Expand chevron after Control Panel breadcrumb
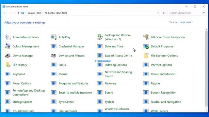The height and width of the screenshot is (117, 209). point(43,13)
